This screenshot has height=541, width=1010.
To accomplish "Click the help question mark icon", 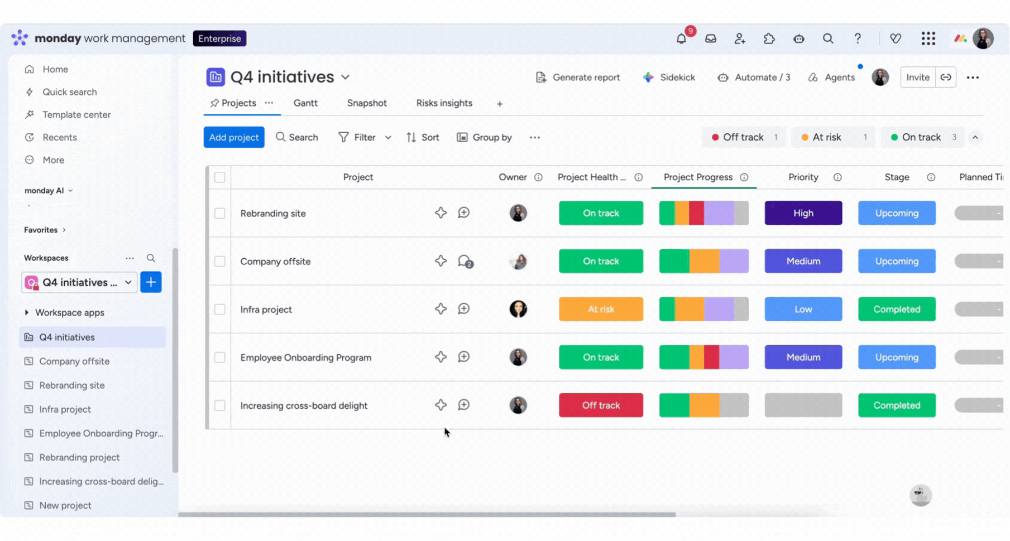I will [x=857, y=38].
